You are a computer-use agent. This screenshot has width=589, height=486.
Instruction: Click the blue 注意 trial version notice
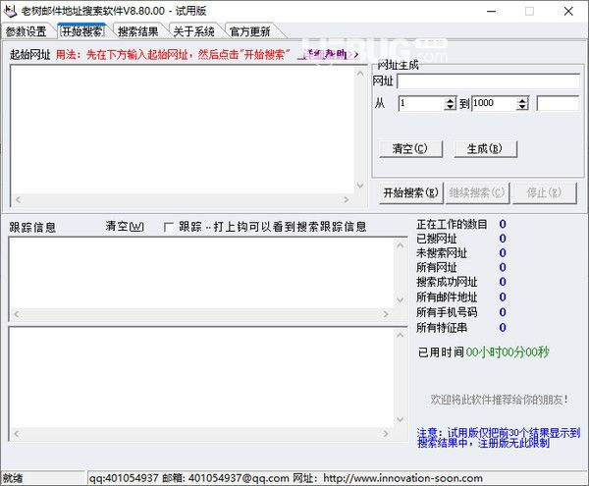pyautogui.click(x=499, y=438)
